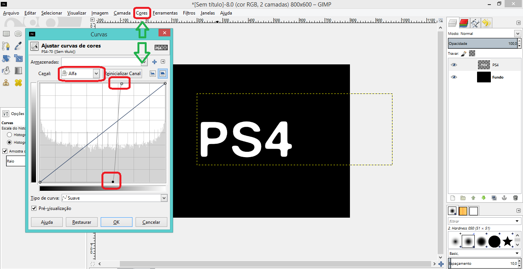Select the Heal tool bandage icon
The height and width of the screenshot is (269, 523).
18,82
